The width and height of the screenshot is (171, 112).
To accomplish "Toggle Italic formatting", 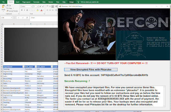I will (24, 10).
